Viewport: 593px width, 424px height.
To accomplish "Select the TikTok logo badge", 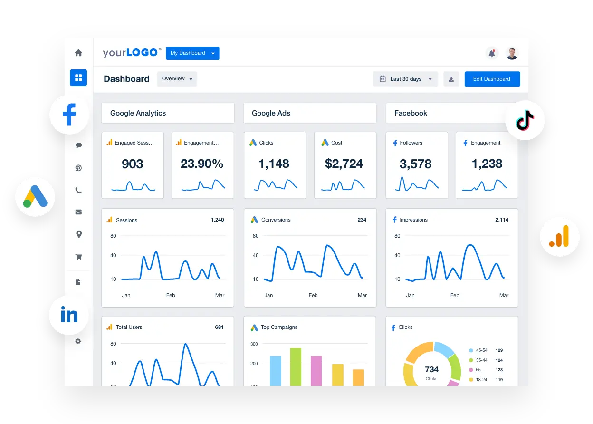I will [x=525, y=120].
